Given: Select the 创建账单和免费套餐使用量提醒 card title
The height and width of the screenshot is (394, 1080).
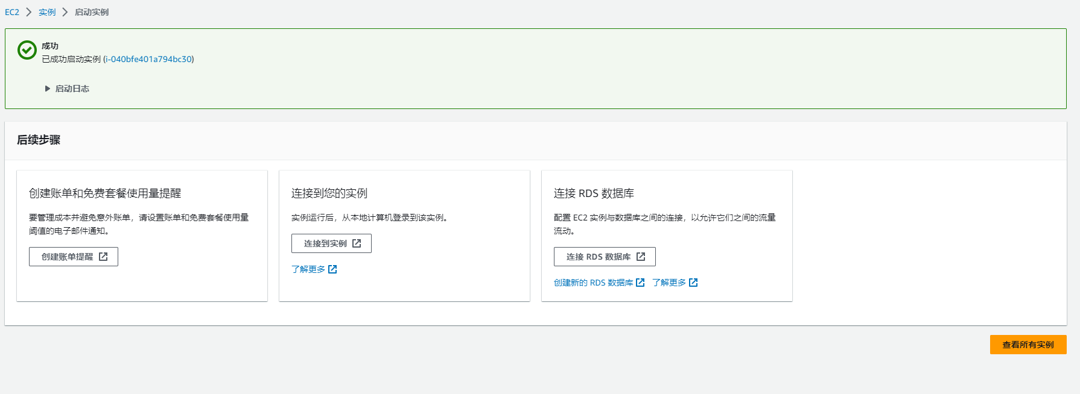Looking at the screenshot, I should click(105, 193).
